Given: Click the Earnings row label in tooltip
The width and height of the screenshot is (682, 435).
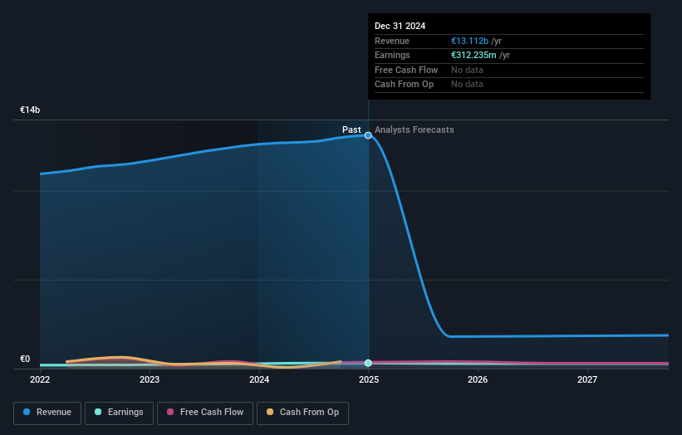Looking at the screenshot, I should [392, 55].
